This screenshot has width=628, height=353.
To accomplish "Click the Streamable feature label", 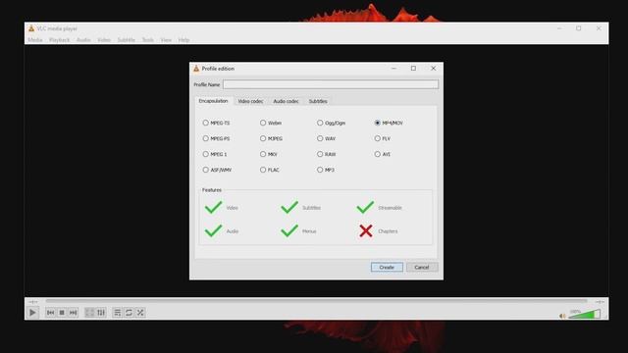I will (x=390, y=208).
